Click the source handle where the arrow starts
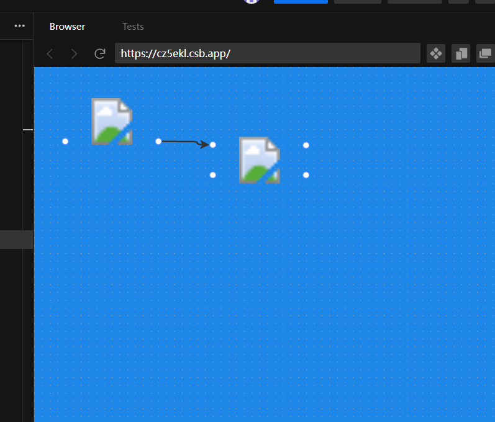The width and height of the screenshot is (495, 422). pyautogui.click(x=158, y=141)
